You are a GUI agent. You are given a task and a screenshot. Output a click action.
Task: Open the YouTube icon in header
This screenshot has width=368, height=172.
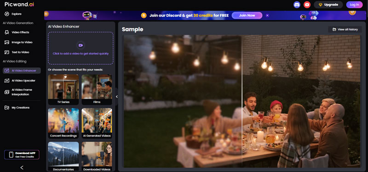point(307,5)
